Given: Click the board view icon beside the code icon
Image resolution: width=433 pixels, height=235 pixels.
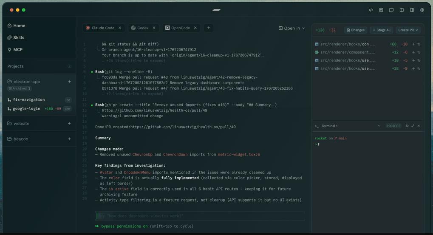Looking at the screenshot, I should (x=381, y=10).
